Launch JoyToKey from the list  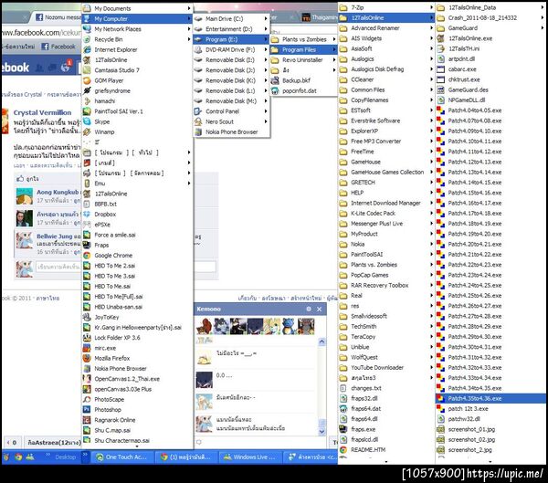(107, 318)
